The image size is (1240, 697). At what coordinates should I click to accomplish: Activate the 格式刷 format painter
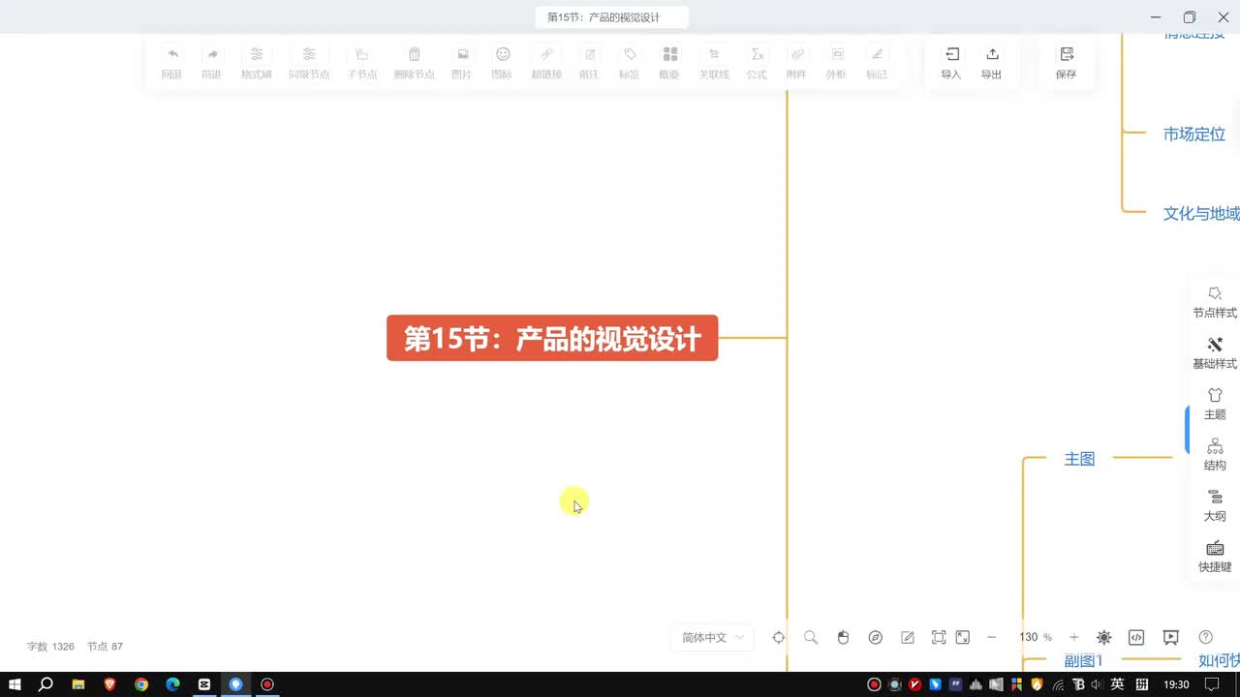[256, 63]
